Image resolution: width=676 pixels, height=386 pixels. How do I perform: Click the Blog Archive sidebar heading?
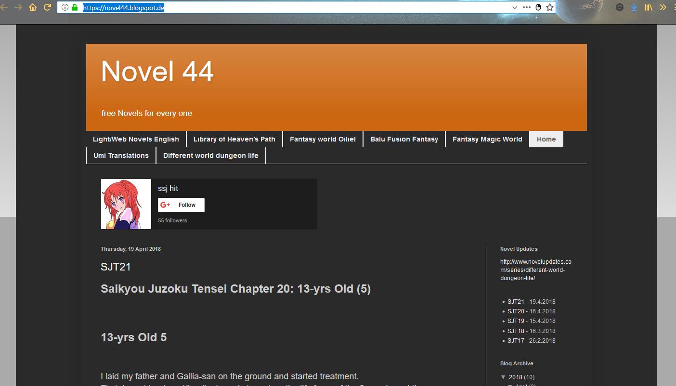click(517, 363)
